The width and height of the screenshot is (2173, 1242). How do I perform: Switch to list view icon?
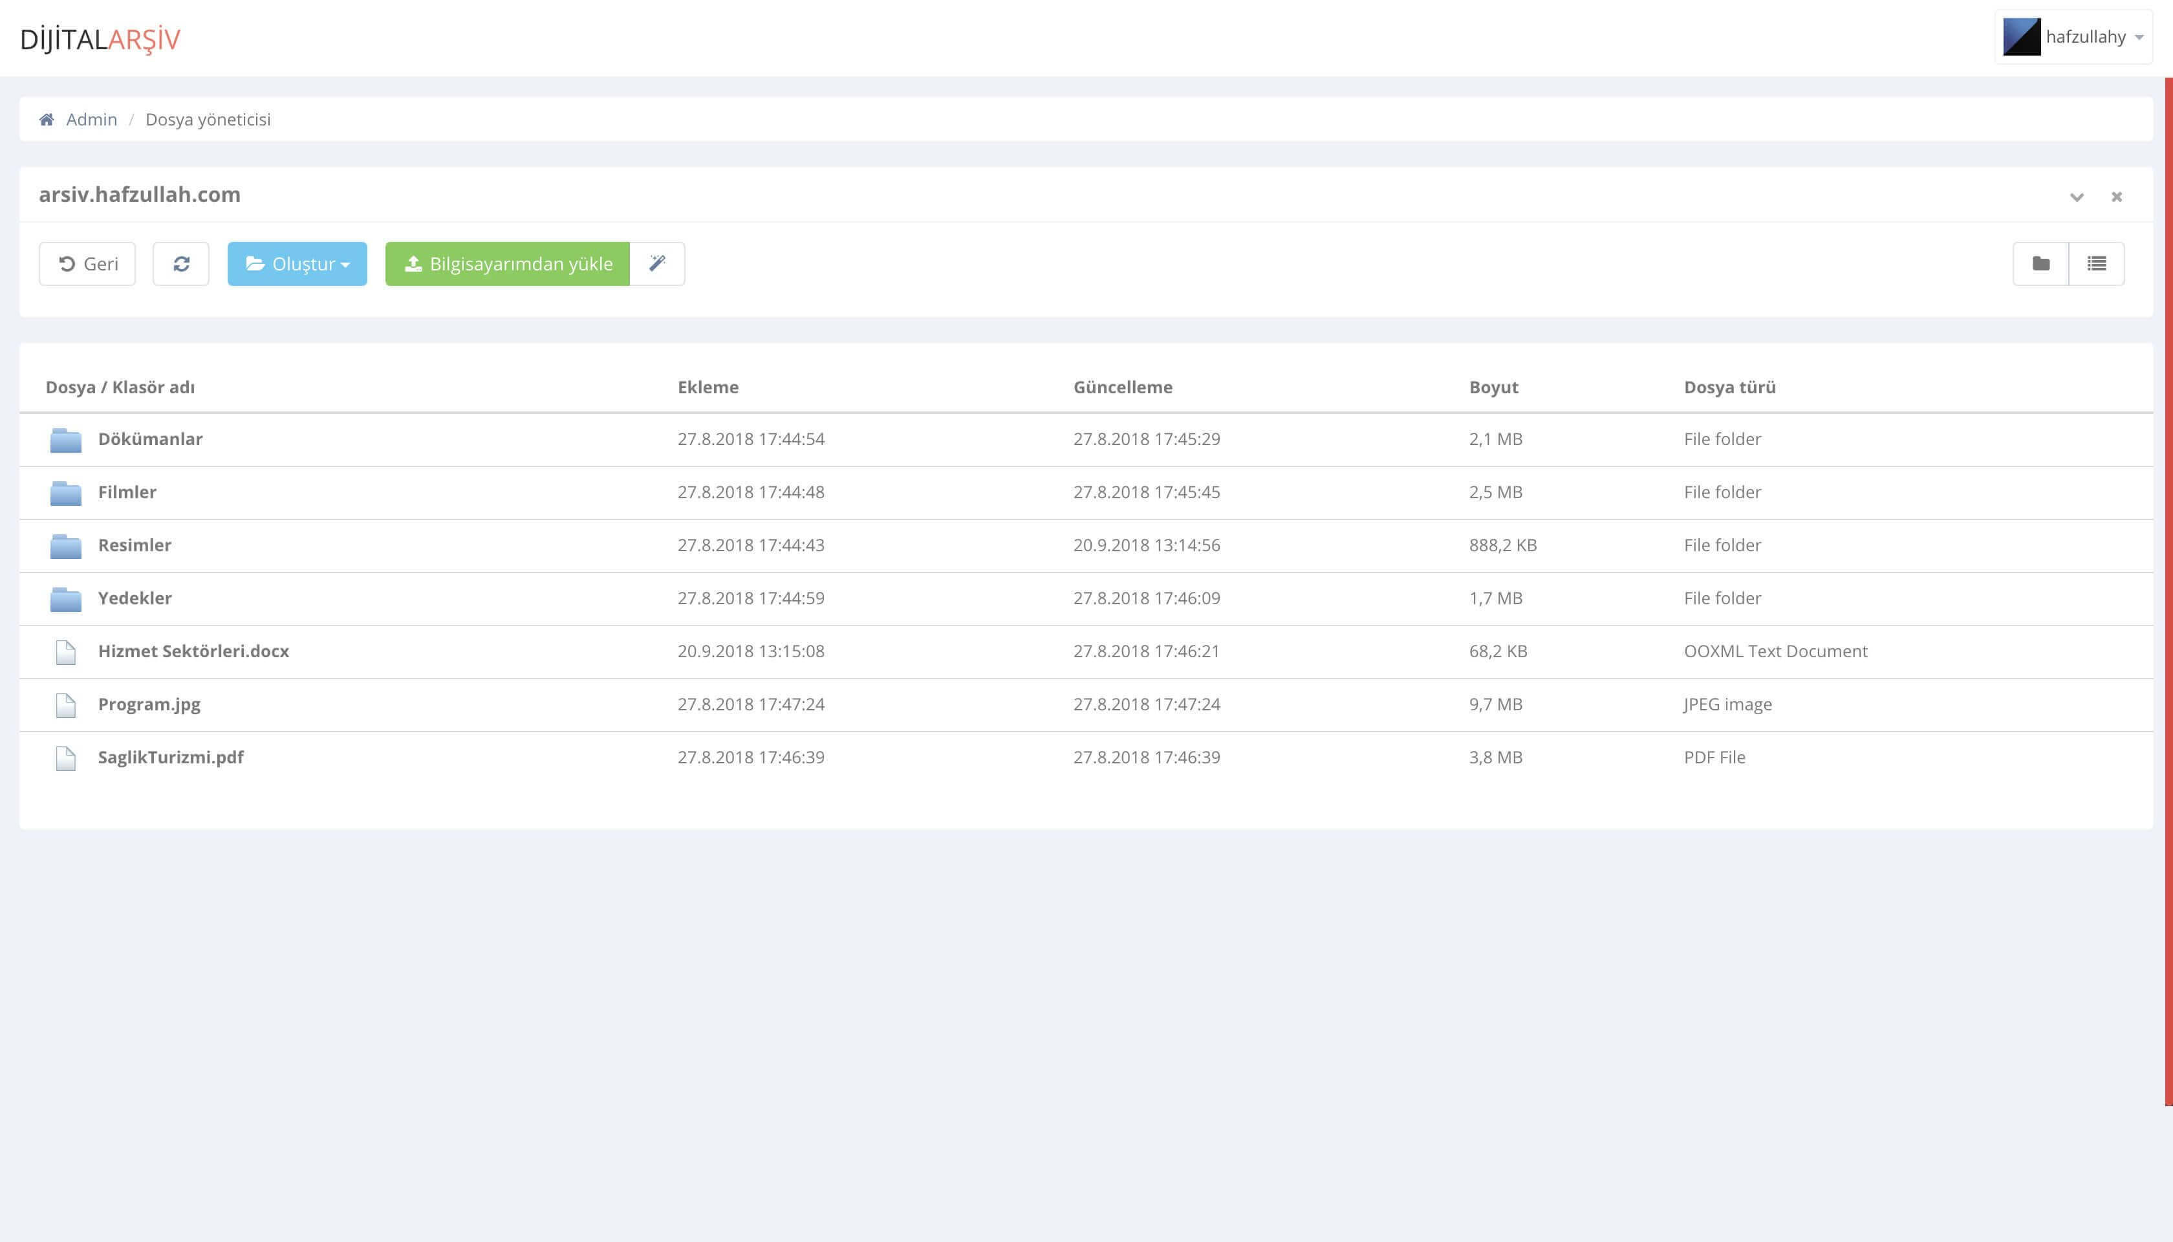[2096, 263]
